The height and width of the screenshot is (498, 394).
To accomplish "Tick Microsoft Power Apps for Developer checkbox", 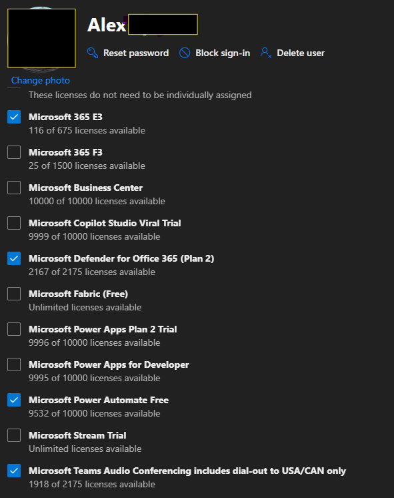I will coord(14,364).
